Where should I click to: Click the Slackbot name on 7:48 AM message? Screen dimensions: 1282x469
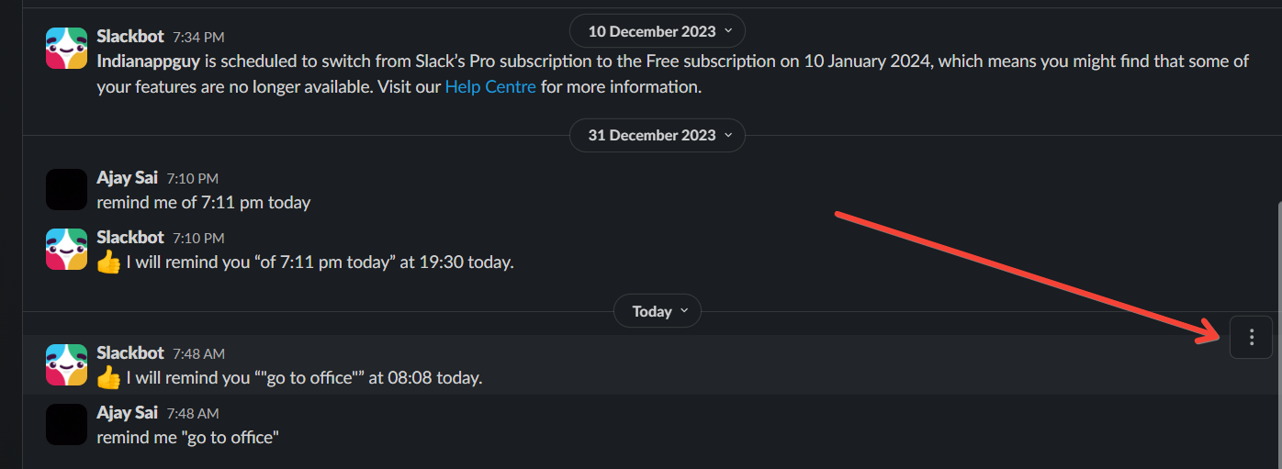(x=130, y=352)
